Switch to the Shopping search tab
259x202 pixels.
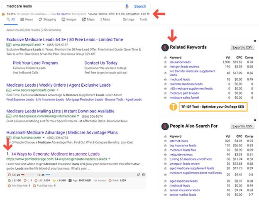47,19
